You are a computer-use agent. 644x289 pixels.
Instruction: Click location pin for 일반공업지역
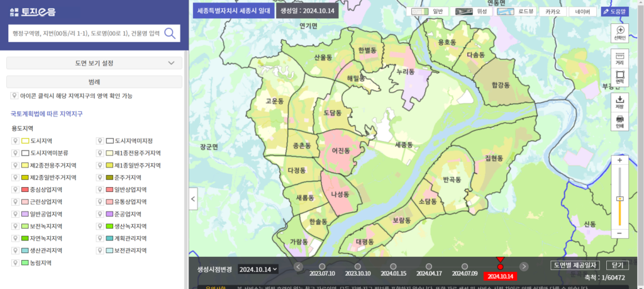pyautogui.click(x=15, y=214)
